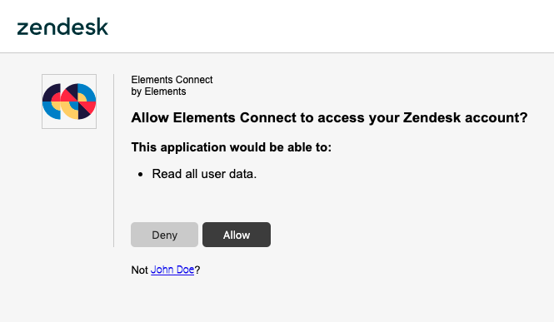The width and height of the screenshot is (554, 322).
Task: Click the vertical divider beside app logo
Action: click(114, 161)
